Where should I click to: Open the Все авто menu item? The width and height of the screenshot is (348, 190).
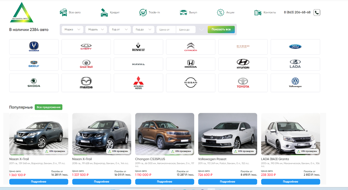click(x=70, y=12)
